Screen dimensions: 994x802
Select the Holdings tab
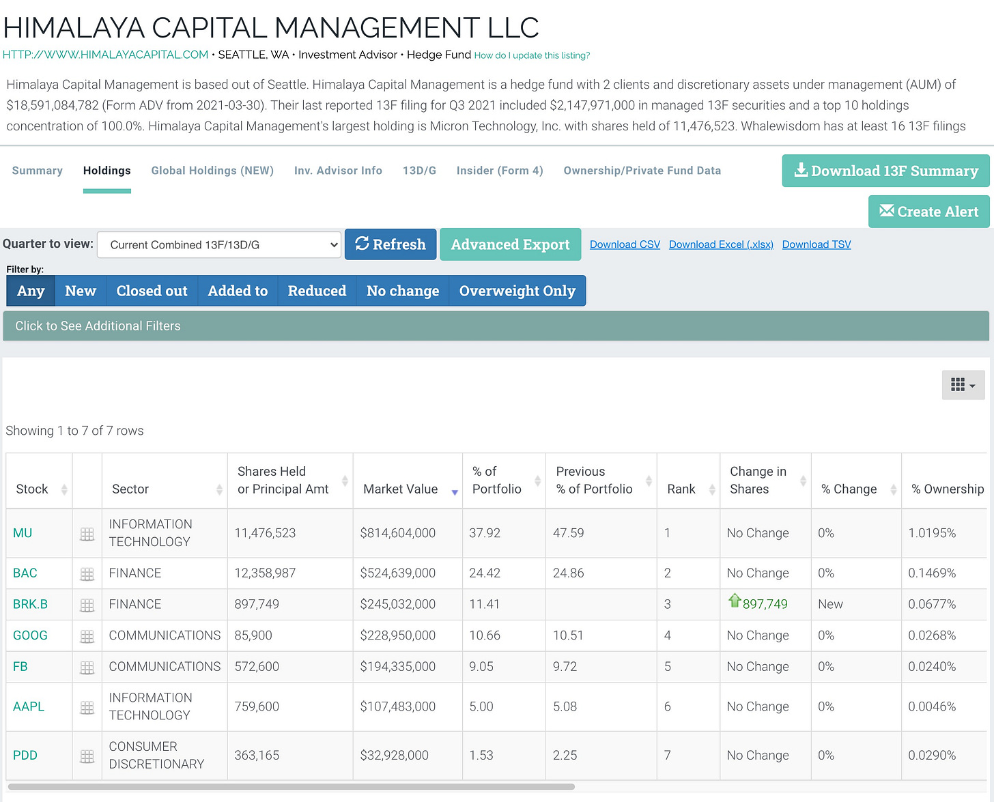pos(106,171)
